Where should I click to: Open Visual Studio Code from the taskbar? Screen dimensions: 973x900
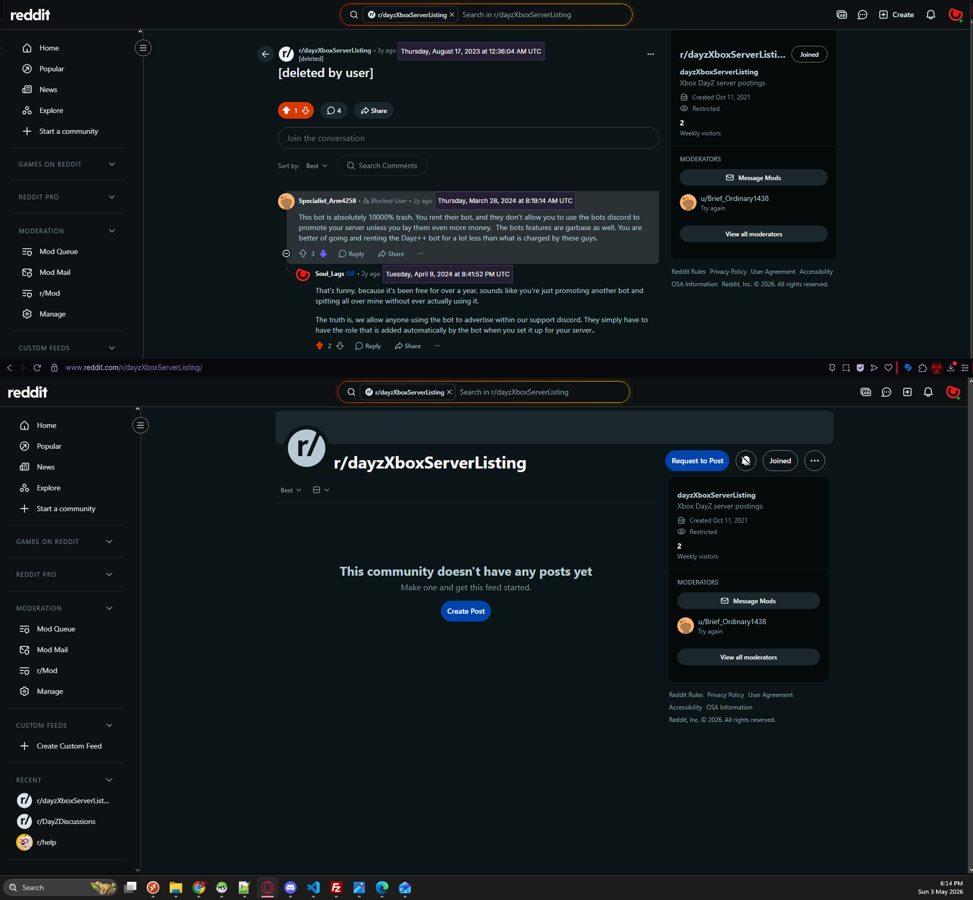point(313,888)
